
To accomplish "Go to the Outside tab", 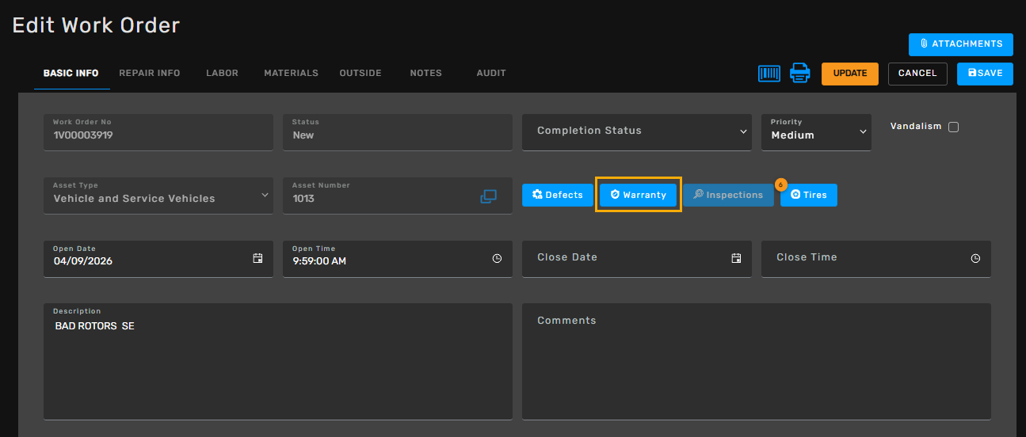I will [360, 73].
